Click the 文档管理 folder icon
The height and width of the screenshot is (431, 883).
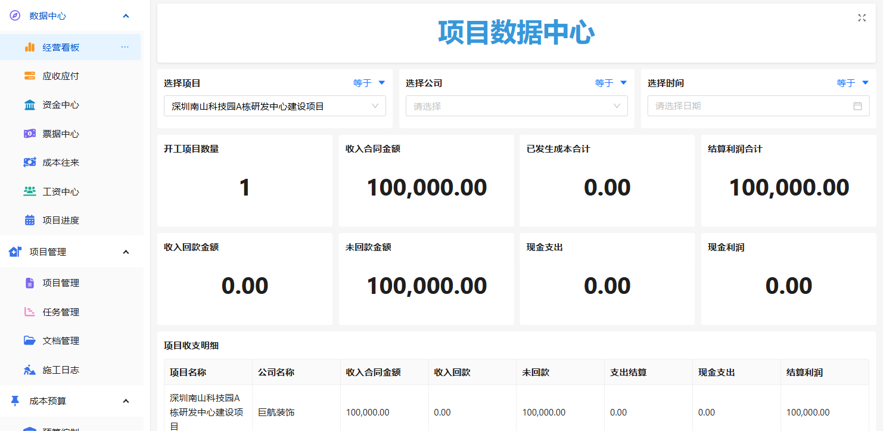point(30,340)
